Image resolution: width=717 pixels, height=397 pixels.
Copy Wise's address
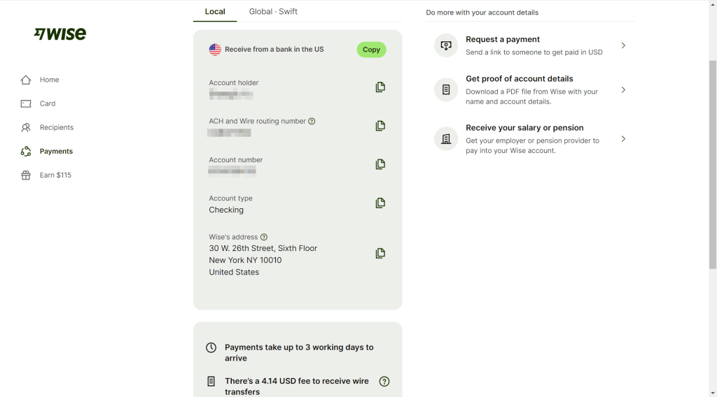[x=380, y=253]
